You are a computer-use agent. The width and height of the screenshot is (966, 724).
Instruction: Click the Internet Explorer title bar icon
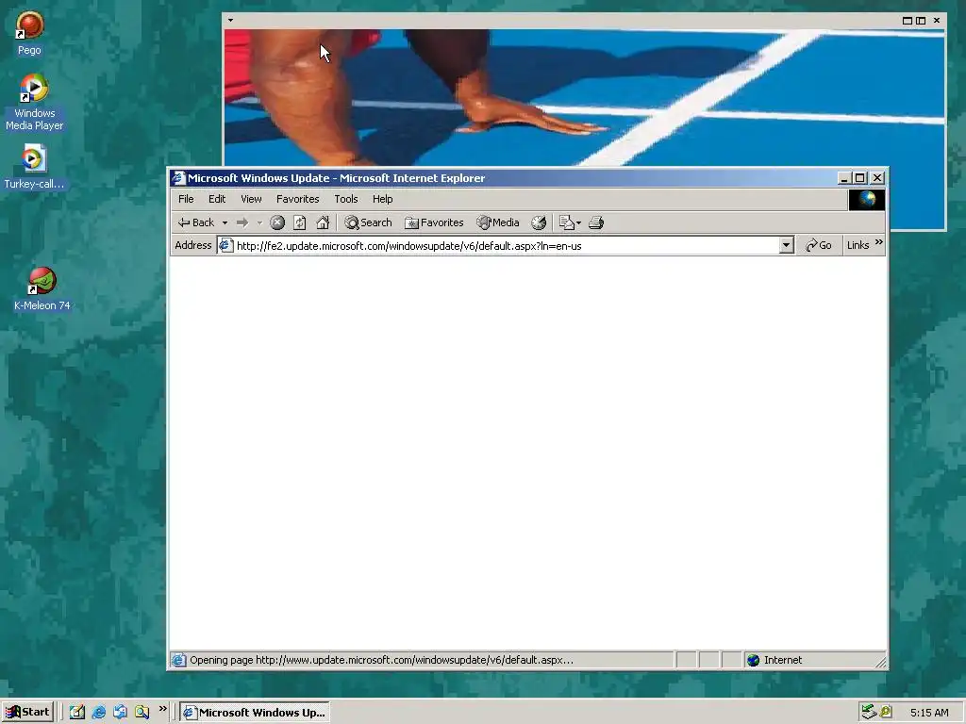[x=178, y=178]
